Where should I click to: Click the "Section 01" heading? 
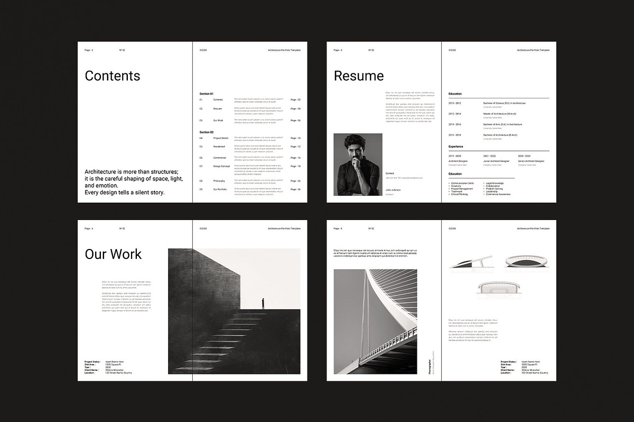pos(207,93)
